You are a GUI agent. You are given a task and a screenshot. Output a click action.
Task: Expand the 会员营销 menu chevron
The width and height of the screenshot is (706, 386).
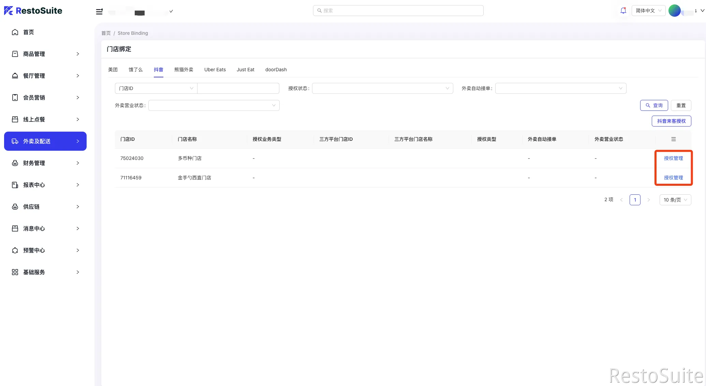78,98
